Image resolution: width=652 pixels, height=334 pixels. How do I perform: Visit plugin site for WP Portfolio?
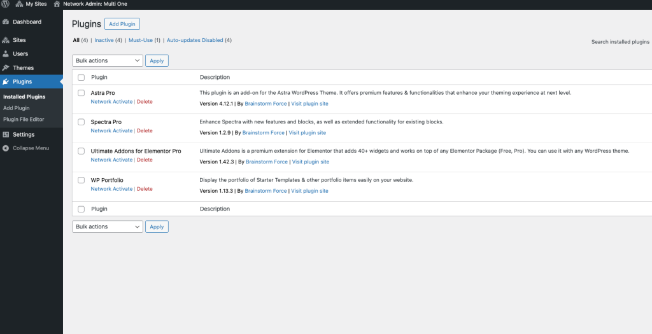coord(310,191)
